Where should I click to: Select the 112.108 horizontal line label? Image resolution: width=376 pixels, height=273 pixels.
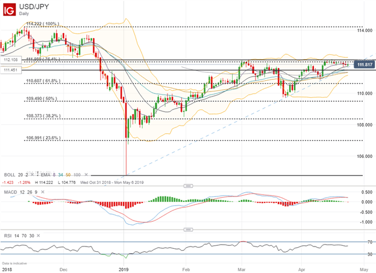click(11, 60)
